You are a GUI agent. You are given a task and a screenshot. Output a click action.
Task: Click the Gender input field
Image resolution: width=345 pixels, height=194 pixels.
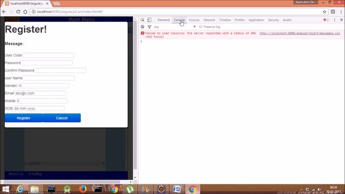pyautogui.click(x=43, y=86)
